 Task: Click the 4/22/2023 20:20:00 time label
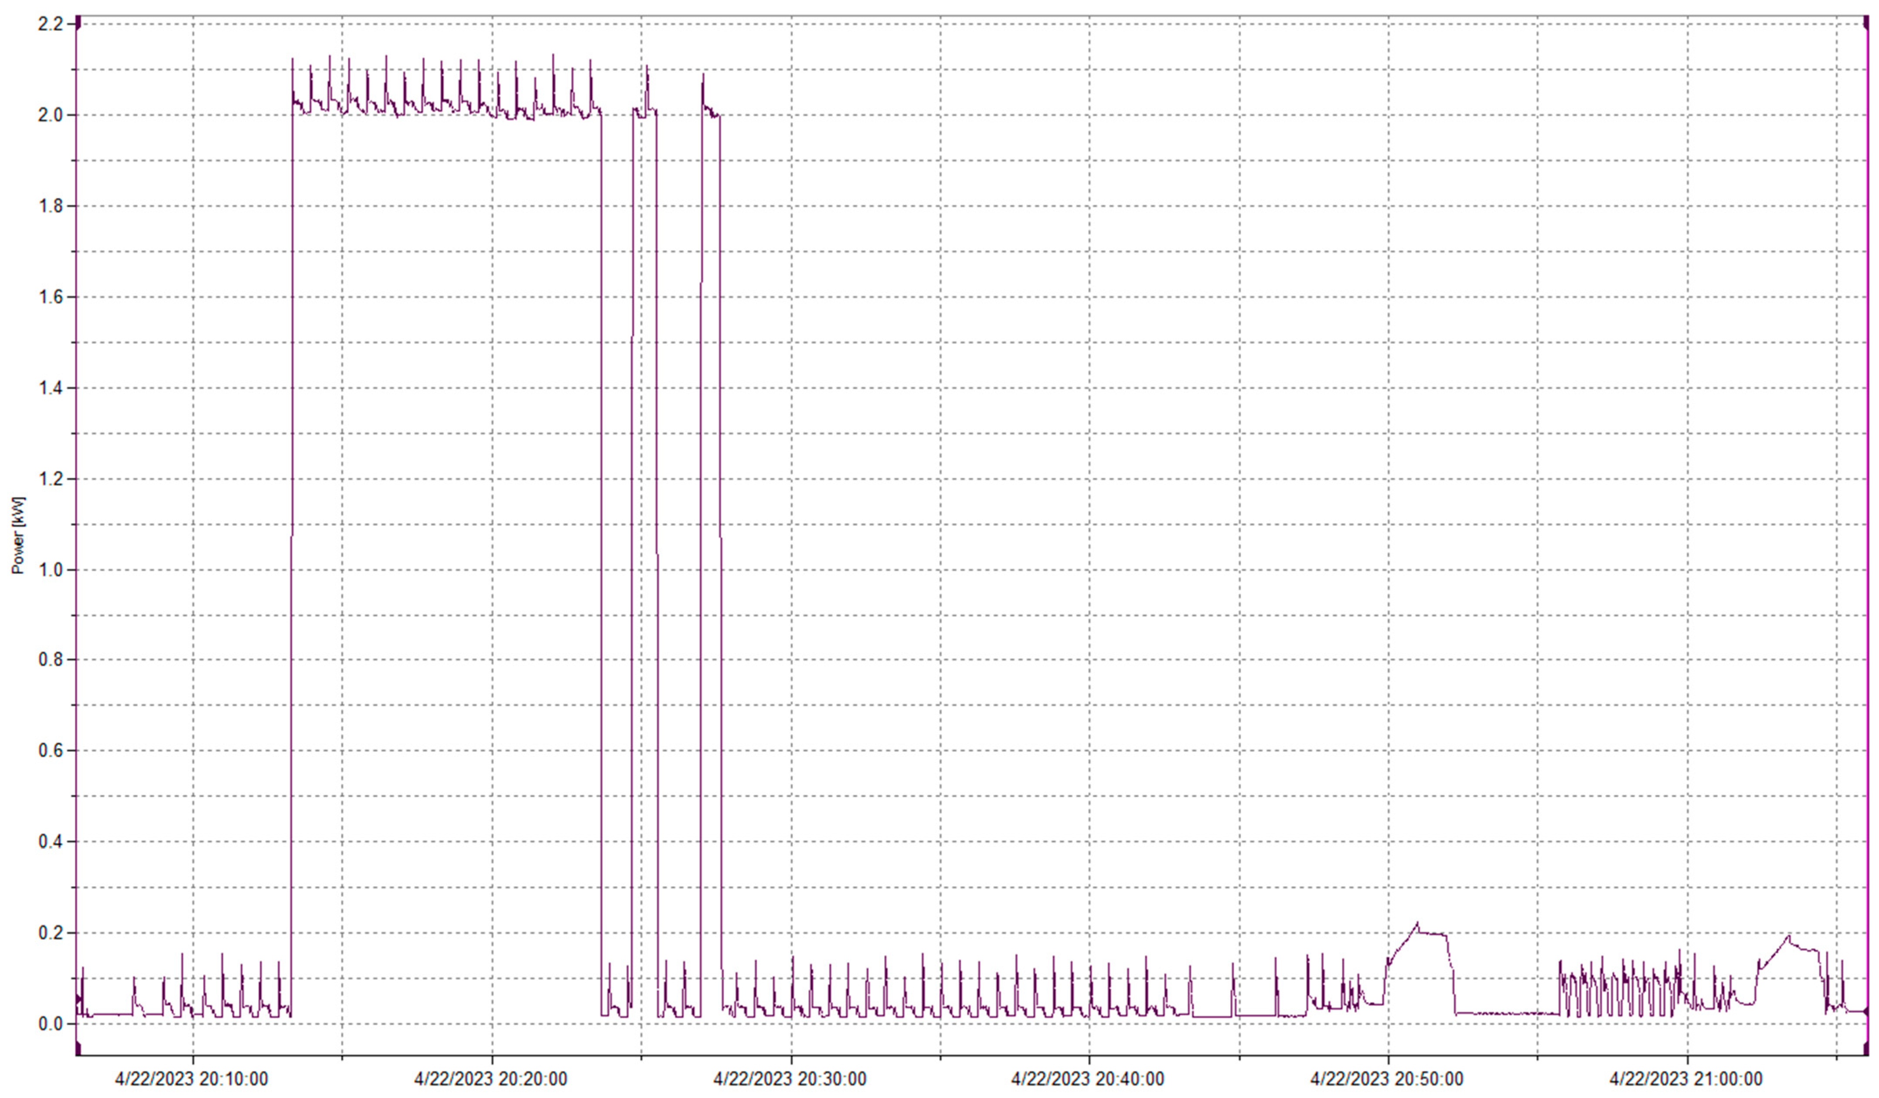click(x=490, y=1079)
